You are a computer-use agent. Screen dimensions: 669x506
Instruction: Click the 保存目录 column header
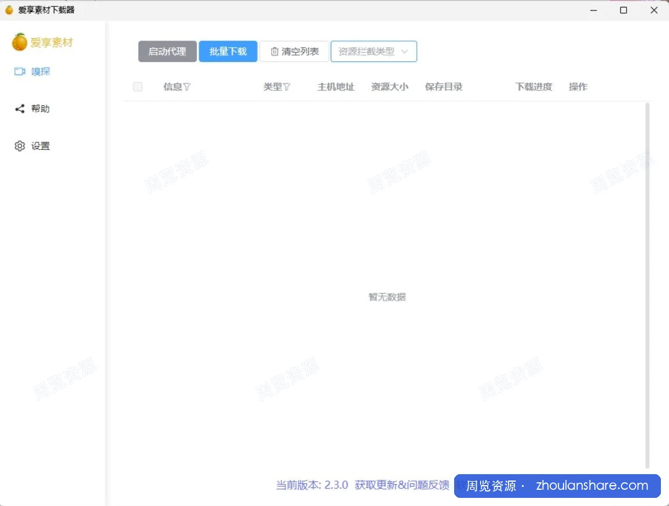[x=443, y=87]
